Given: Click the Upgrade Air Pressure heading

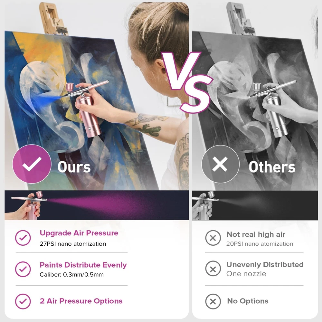Looking at the screenshot, I should pos(79,233).
